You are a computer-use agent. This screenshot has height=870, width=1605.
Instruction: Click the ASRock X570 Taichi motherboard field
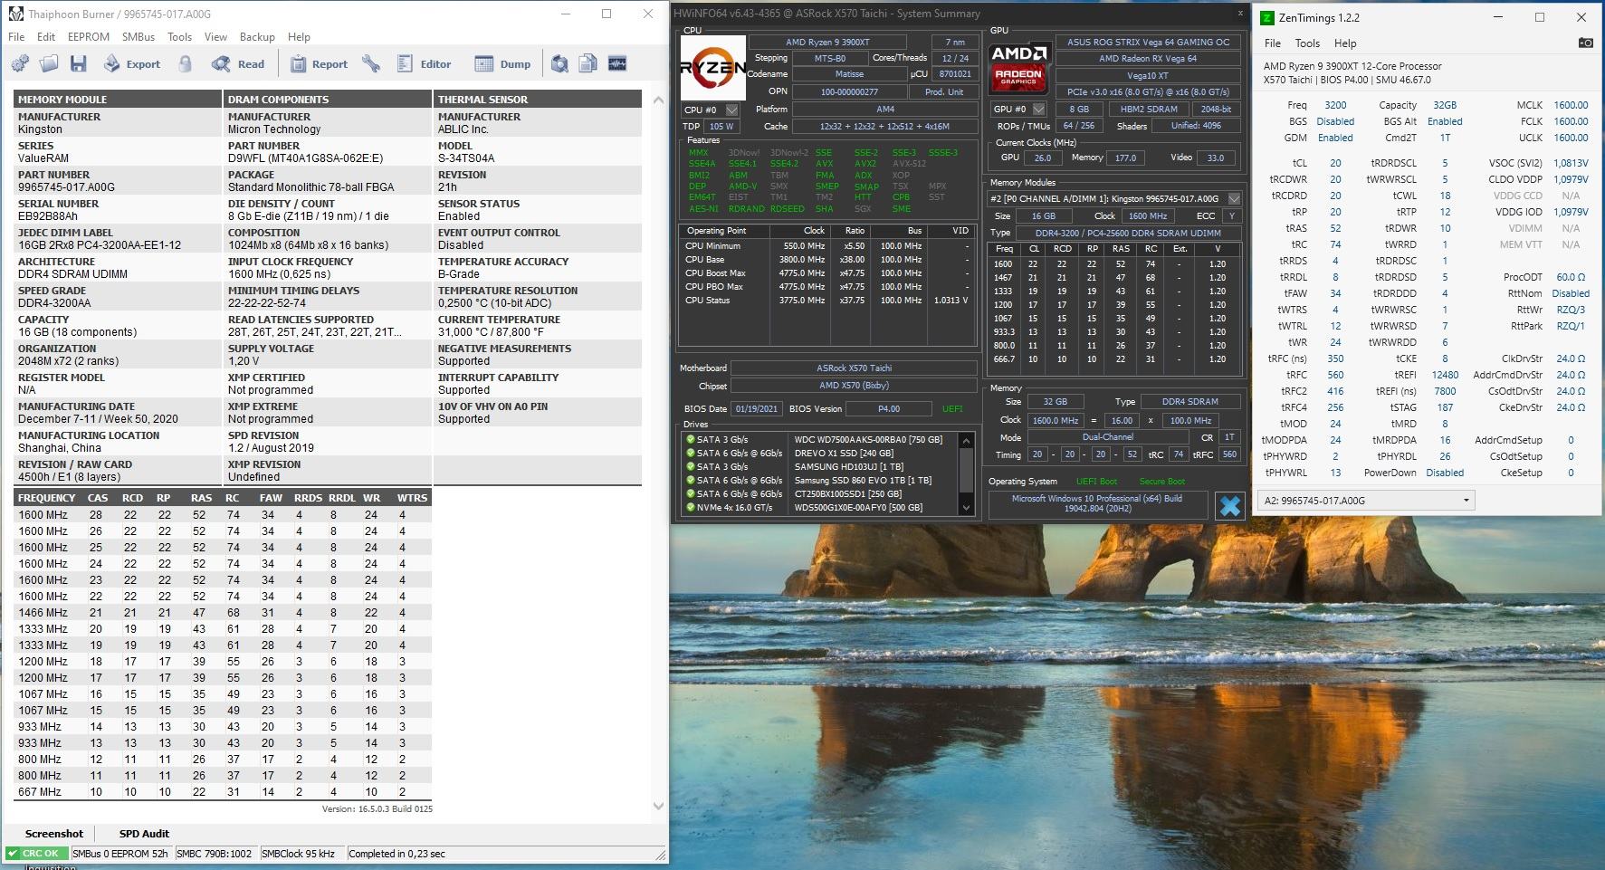pos(854,368)
